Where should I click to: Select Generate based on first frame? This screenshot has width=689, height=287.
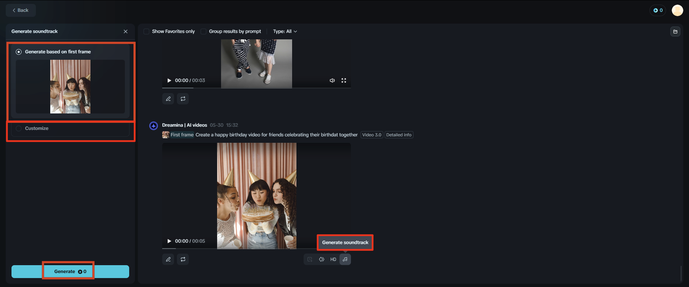(19, 52)
